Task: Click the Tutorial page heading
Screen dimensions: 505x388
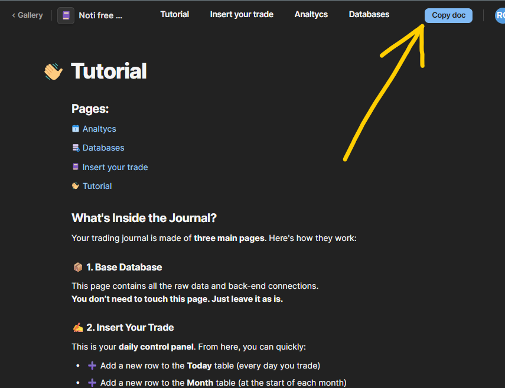Action: coord(109,71)
